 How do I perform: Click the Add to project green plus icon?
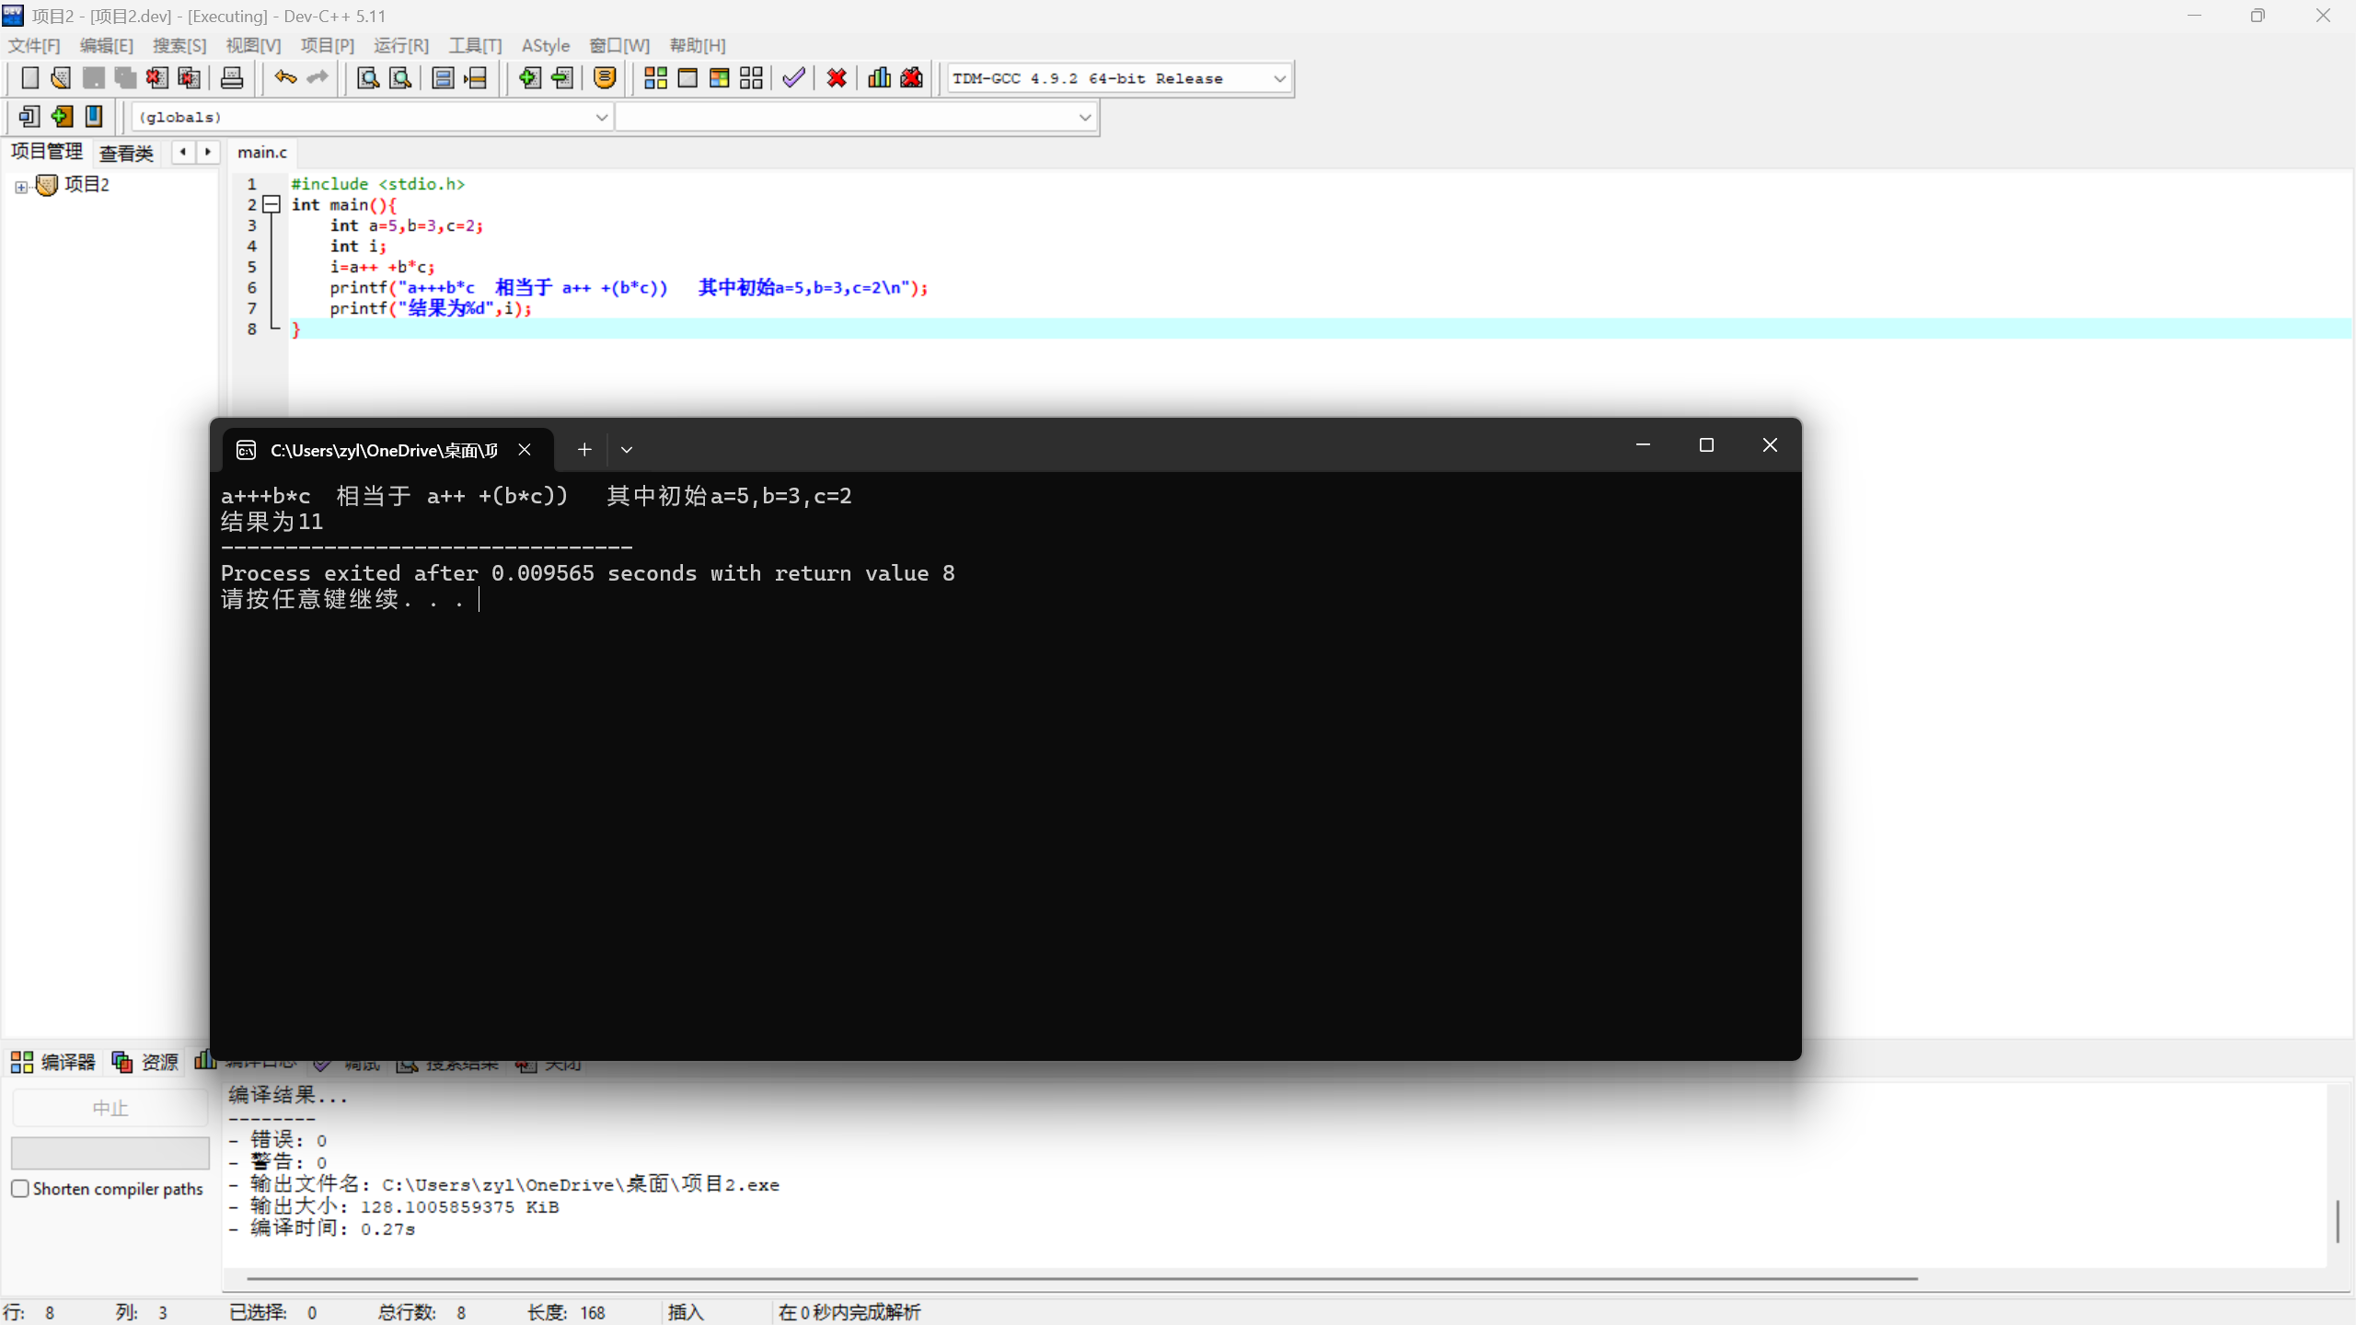click(x=529, y=78)
